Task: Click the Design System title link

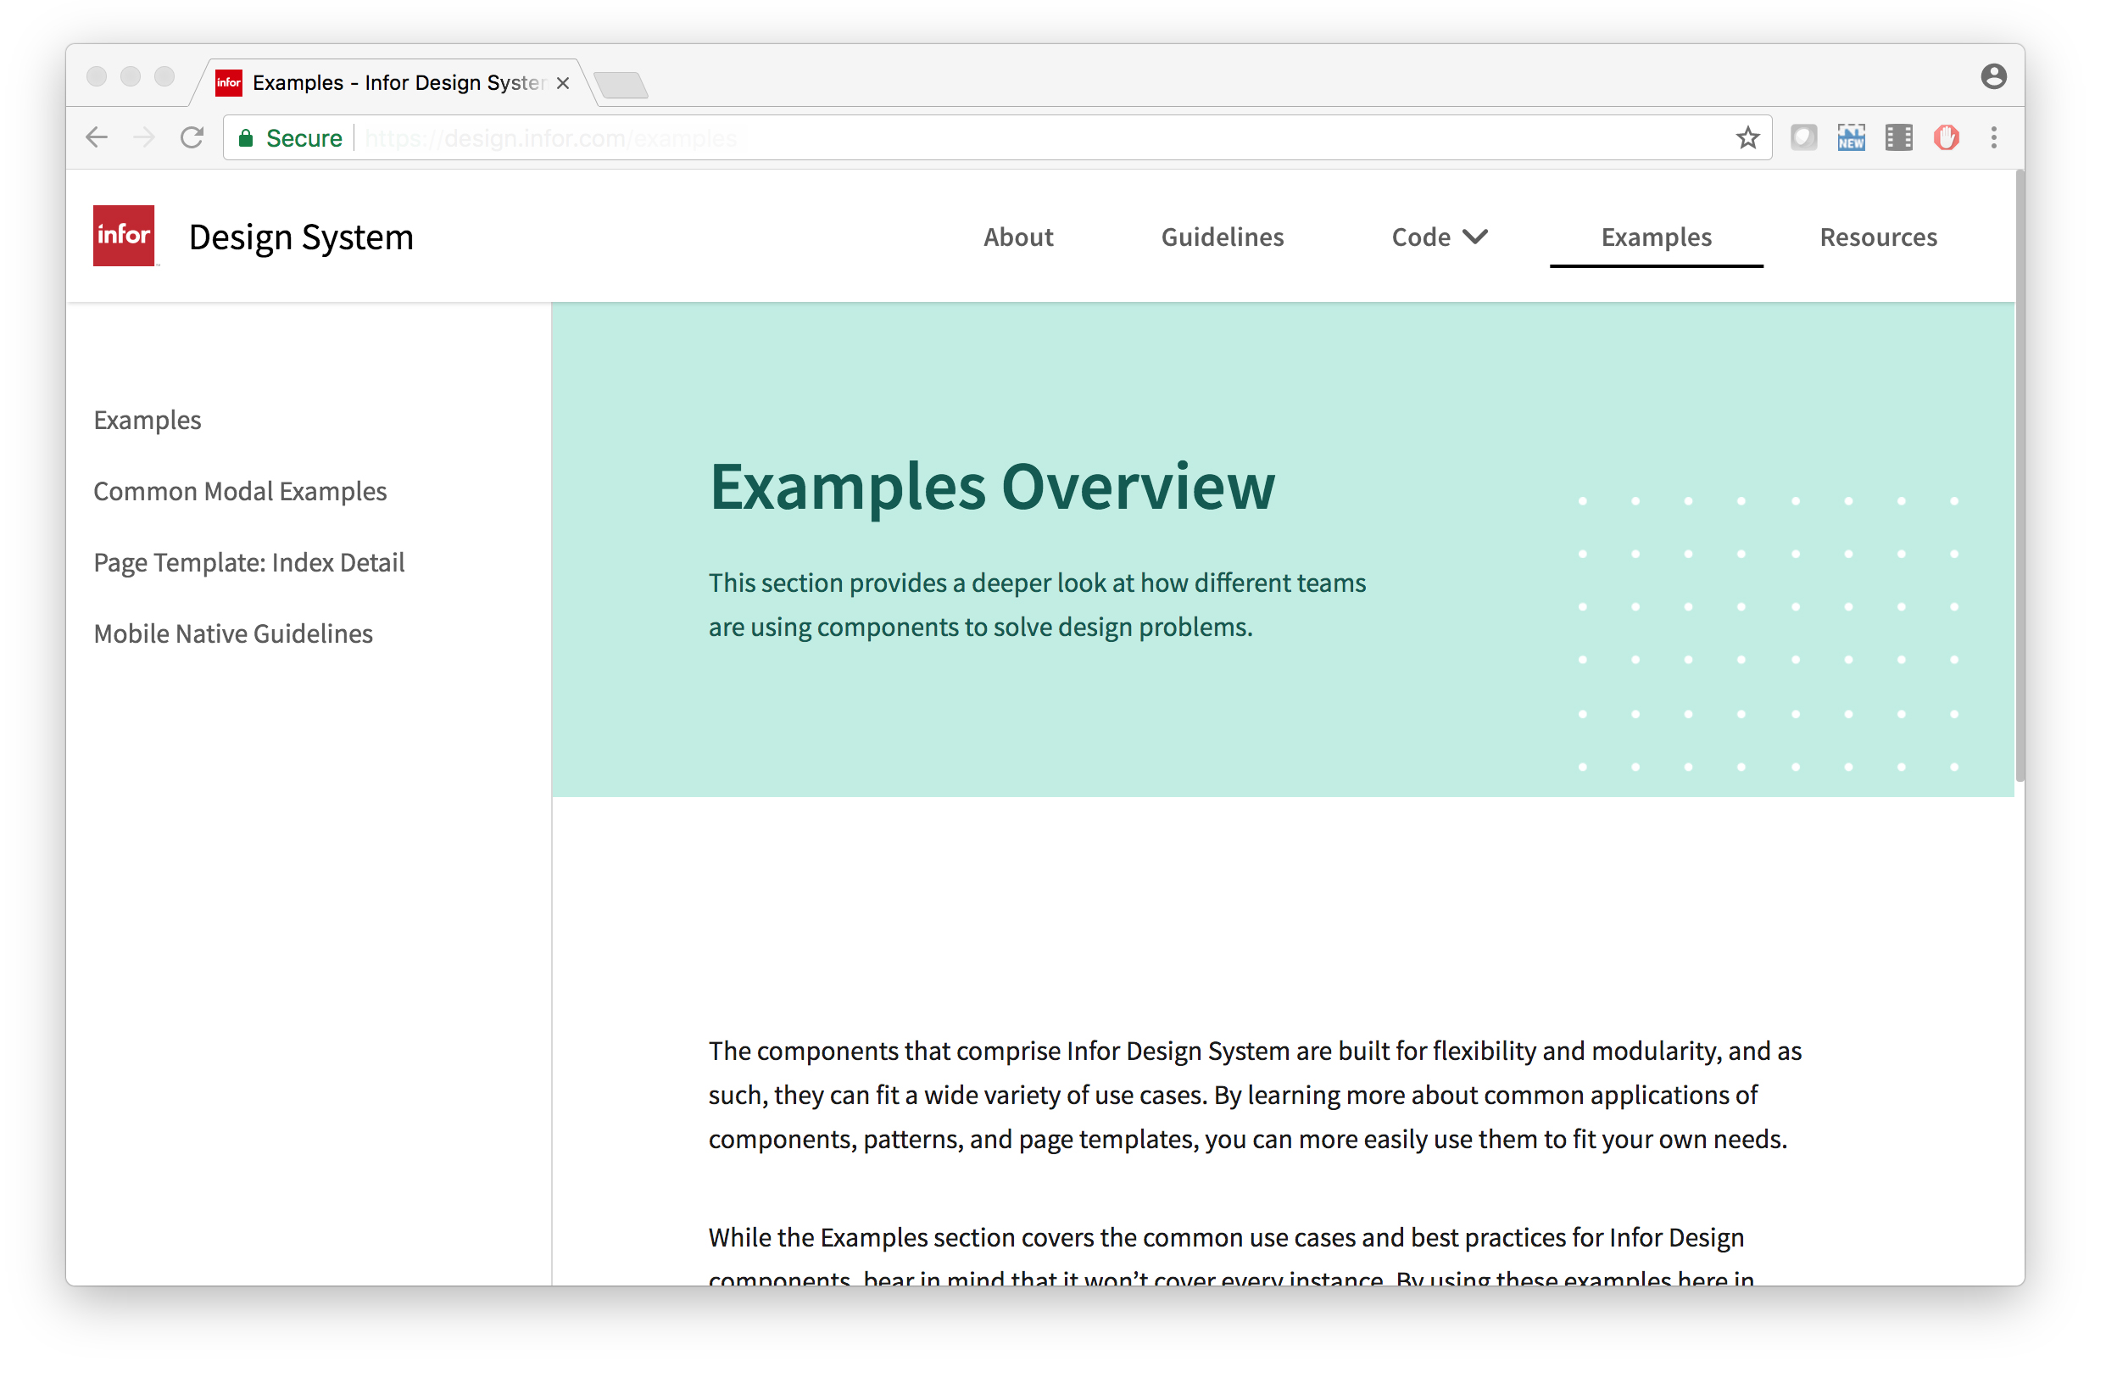Action: [303, 239]
